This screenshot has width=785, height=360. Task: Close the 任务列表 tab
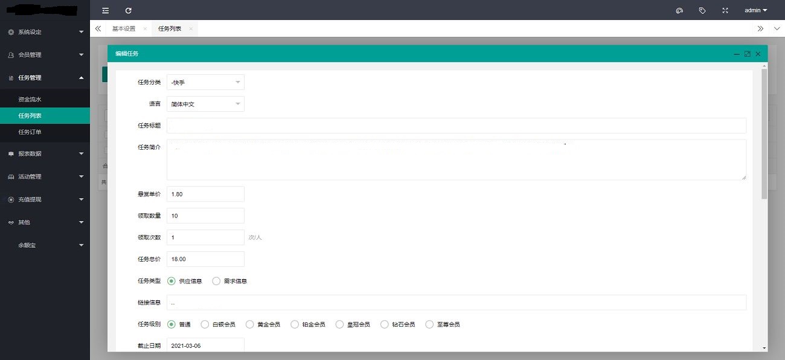(x=191, y=28)
